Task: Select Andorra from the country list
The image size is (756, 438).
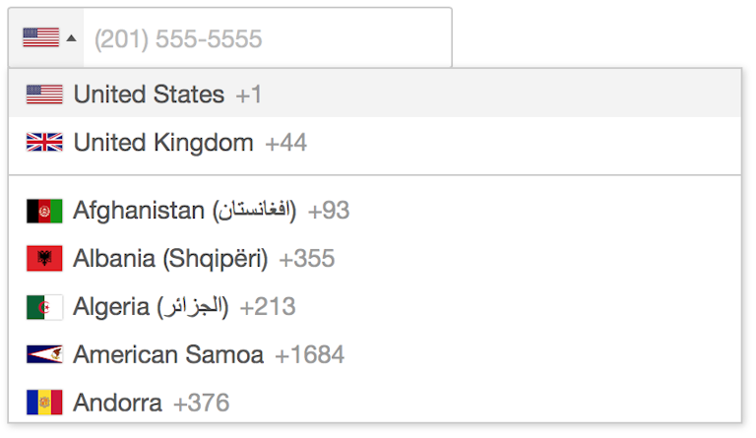Action: [117, 403]
